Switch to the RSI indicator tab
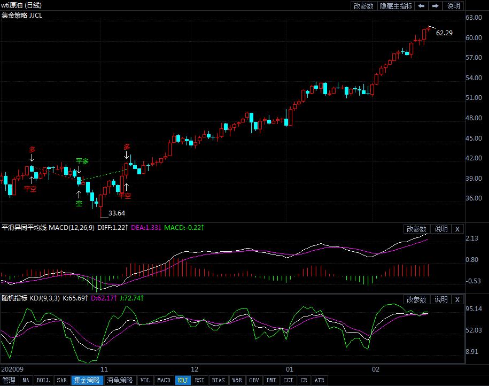489x386 pixels. click(x=199, y=381)
